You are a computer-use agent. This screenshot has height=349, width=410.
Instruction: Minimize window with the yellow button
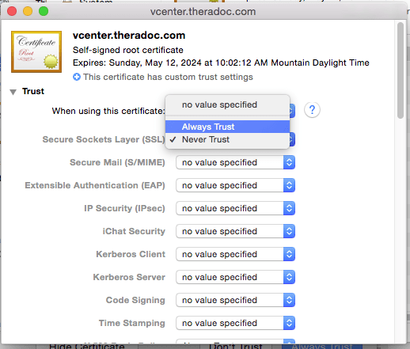click(28, 11)
